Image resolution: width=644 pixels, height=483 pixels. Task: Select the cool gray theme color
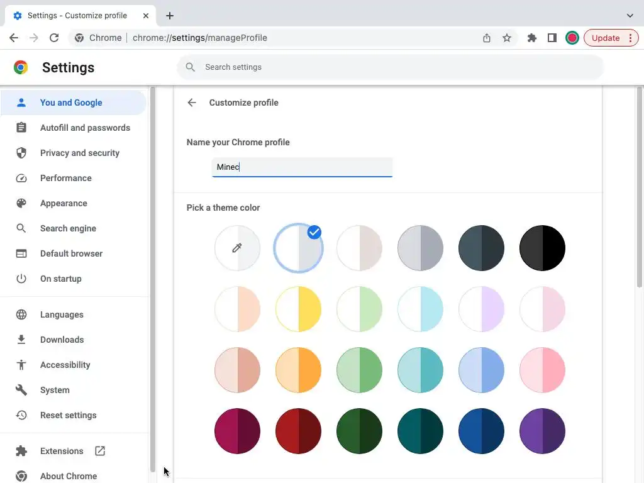[420, 248]
